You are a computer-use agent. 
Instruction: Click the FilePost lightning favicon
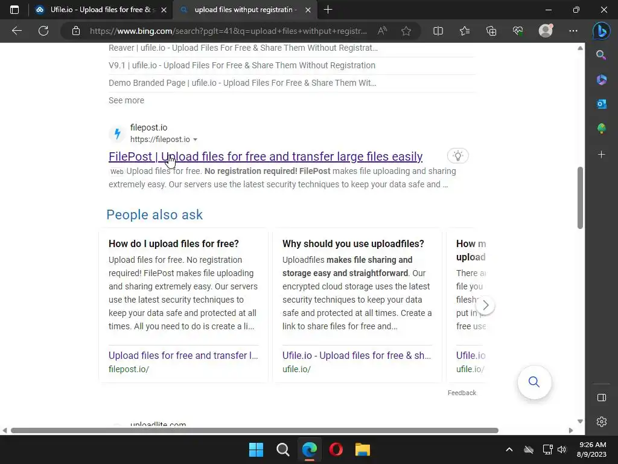coord(117,134)
